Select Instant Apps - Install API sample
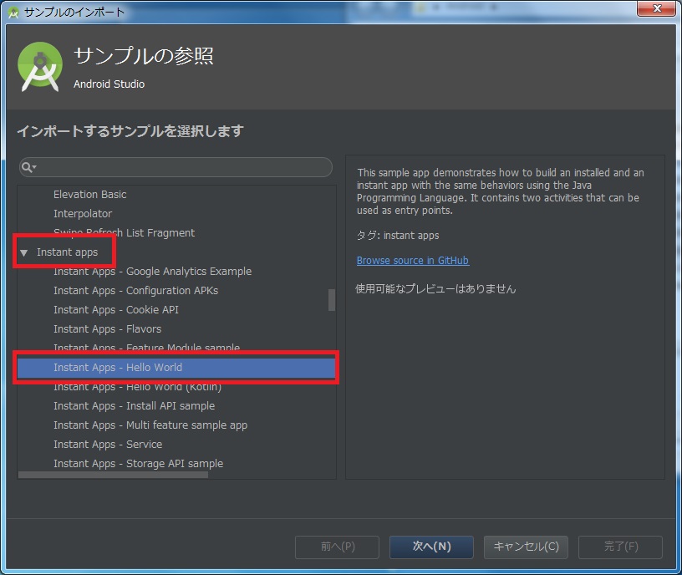The image size is (682, 575). coord(134,406)
